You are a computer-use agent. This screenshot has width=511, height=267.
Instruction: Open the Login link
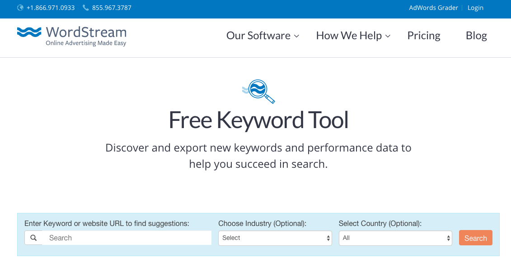click(475, 8)
